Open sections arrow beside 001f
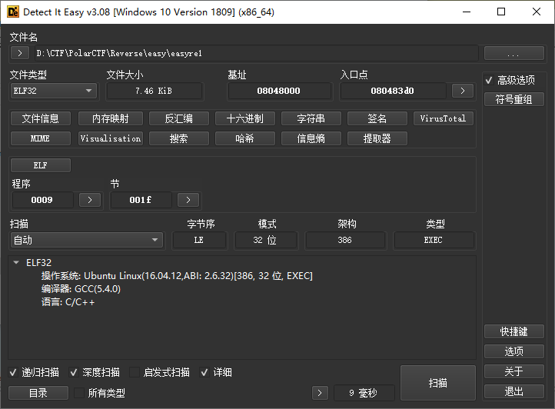The height and width of the screenshot is (409, 555). click(188, 200)
